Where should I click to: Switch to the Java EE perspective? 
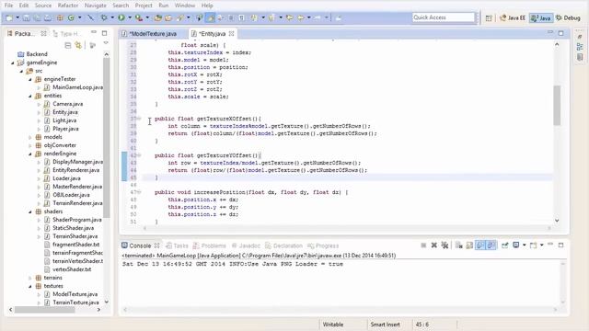tap(513, 18)
